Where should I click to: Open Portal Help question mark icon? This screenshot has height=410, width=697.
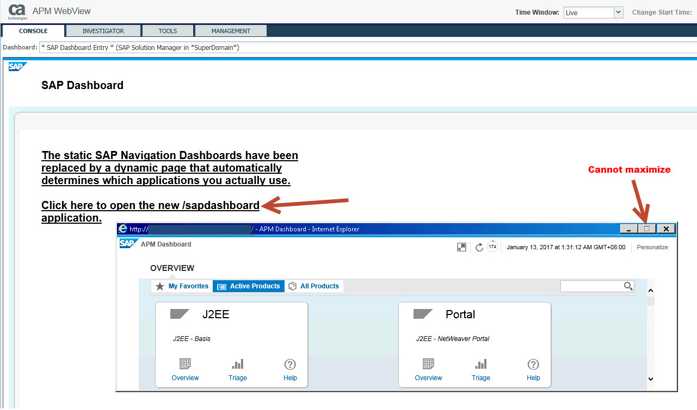533,364
